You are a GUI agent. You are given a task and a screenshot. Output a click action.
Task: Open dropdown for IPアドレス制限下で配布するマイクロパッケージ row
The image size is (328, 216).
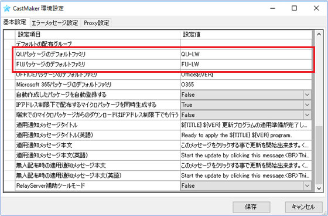(307, 105)
